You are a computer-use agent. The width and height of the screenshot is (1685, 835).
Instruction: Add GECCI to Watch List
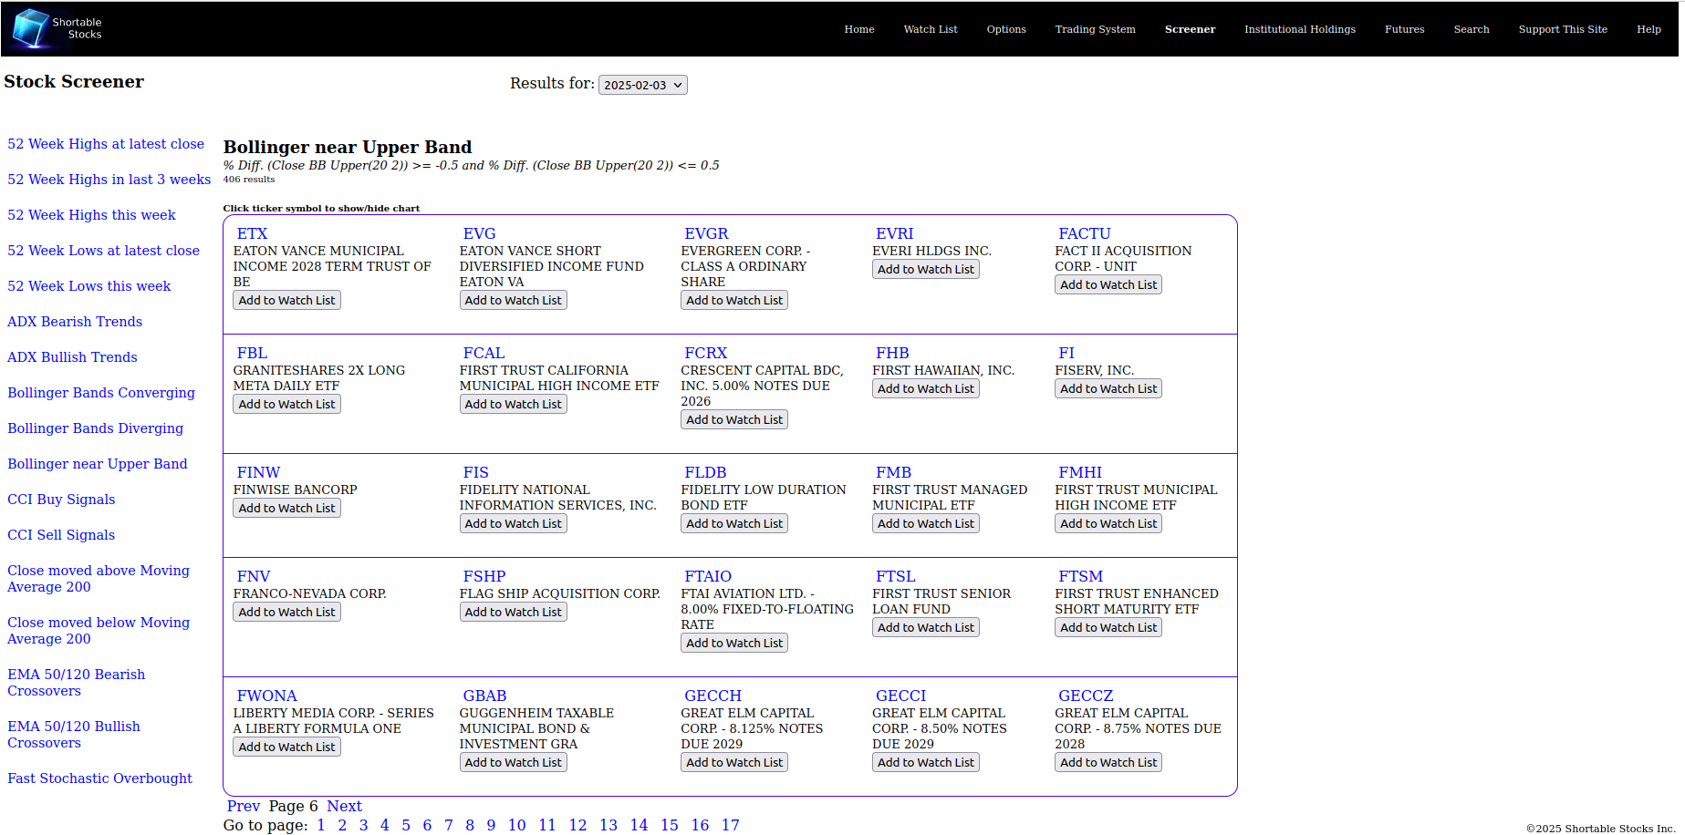(925, 762)
